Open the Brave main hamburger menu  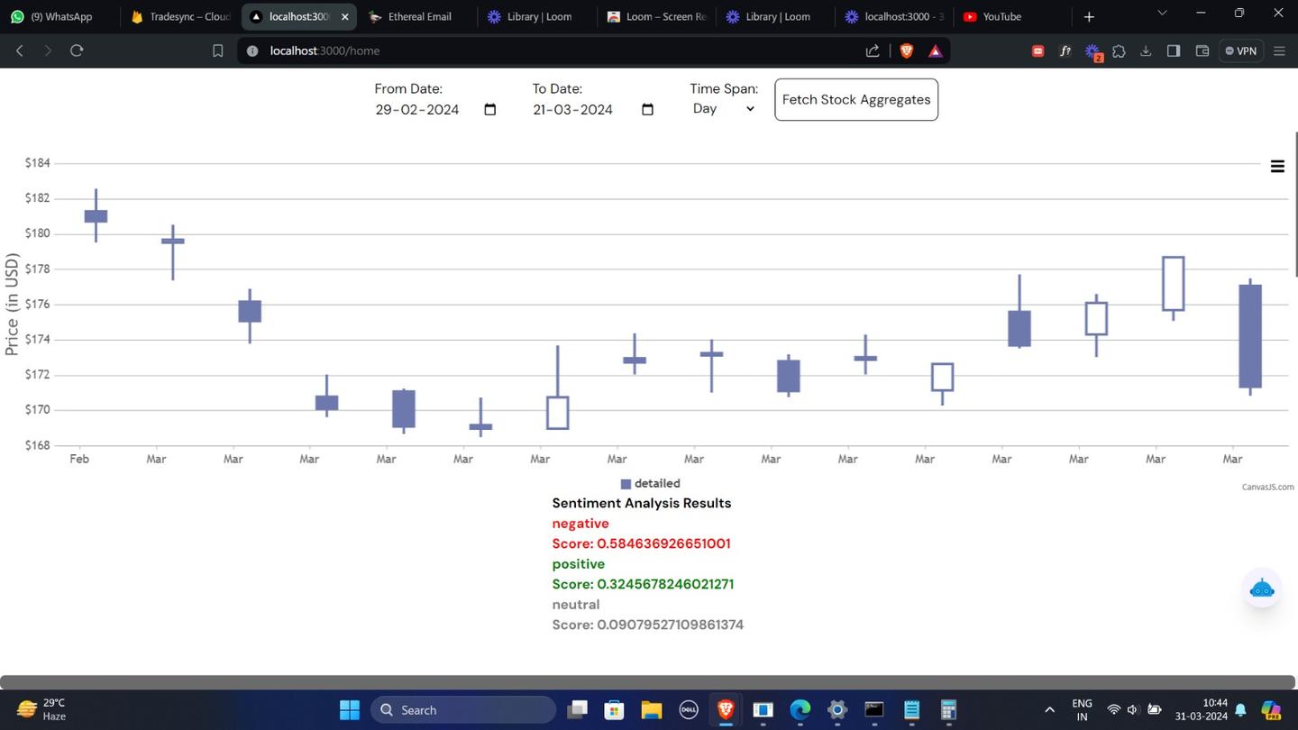pos(1279,51)
